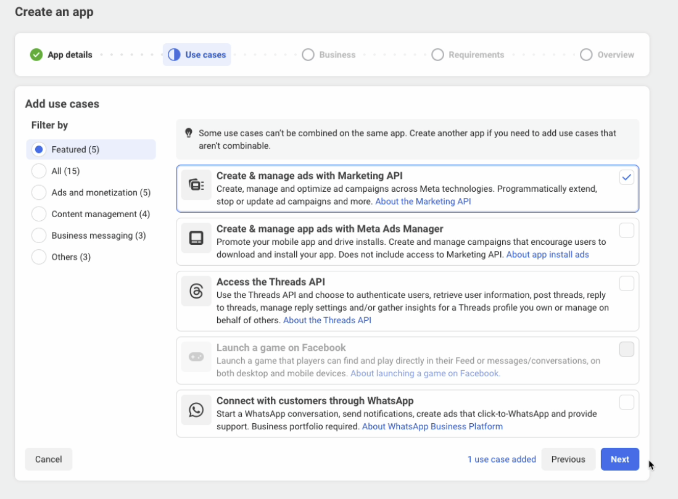Click the game controller icon

click(196, 357)
